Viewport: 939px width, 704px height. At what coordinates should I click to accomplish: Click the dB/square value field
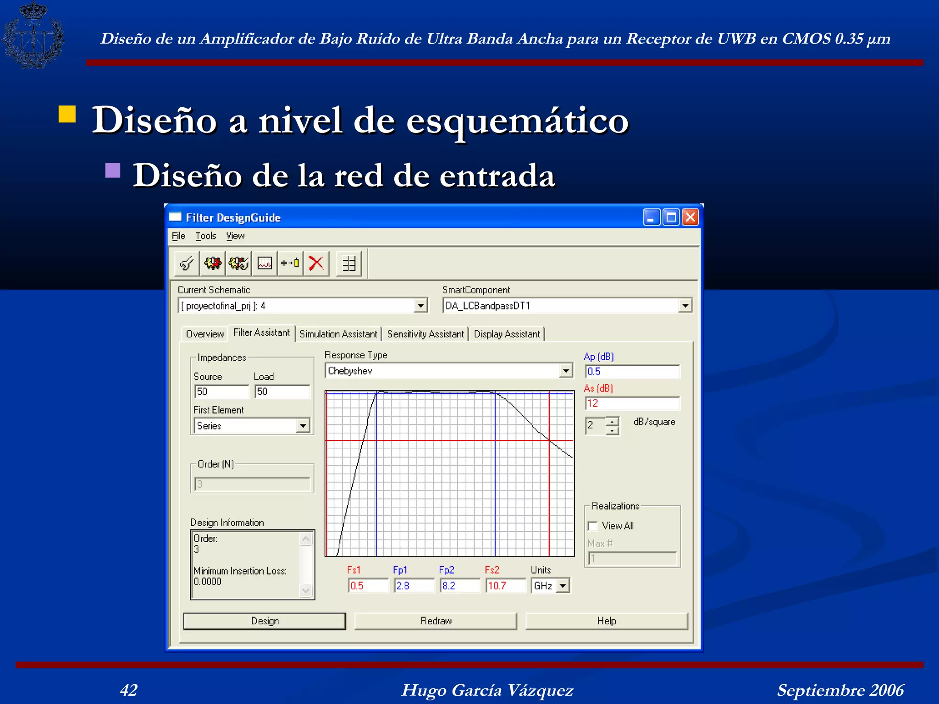click(595, 426)
